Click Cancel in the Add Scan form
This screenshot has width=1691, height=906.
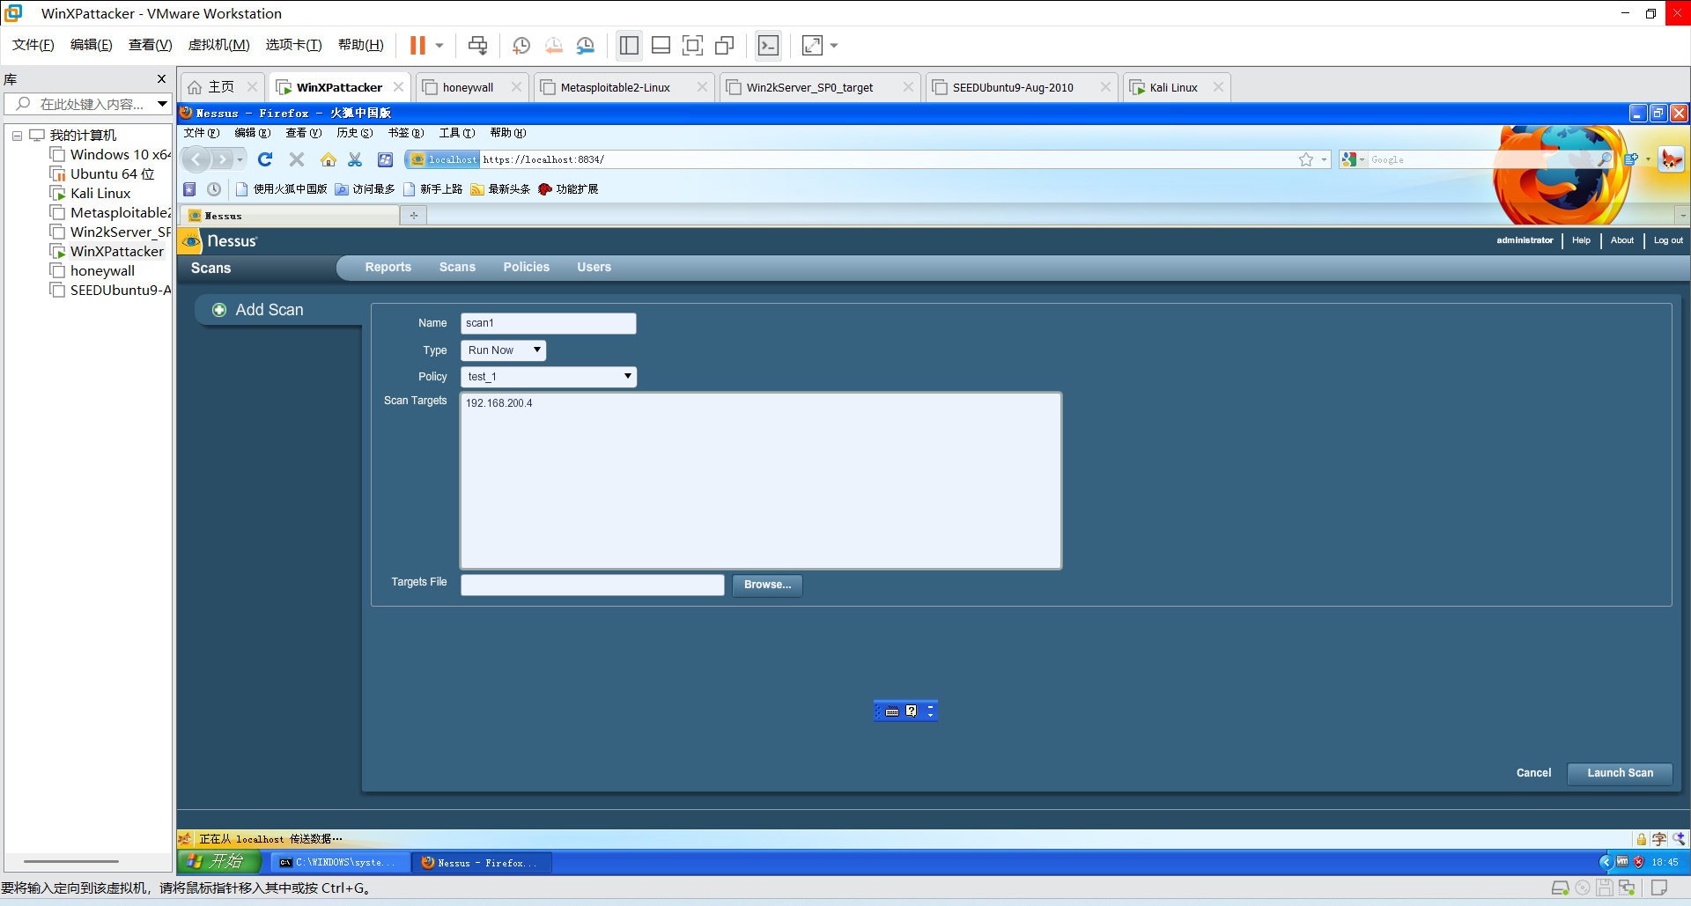pos(1533,773)
